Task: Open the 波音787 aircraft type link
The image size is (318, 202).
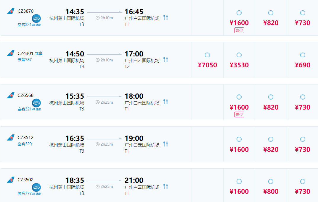Action: [25, 60]
